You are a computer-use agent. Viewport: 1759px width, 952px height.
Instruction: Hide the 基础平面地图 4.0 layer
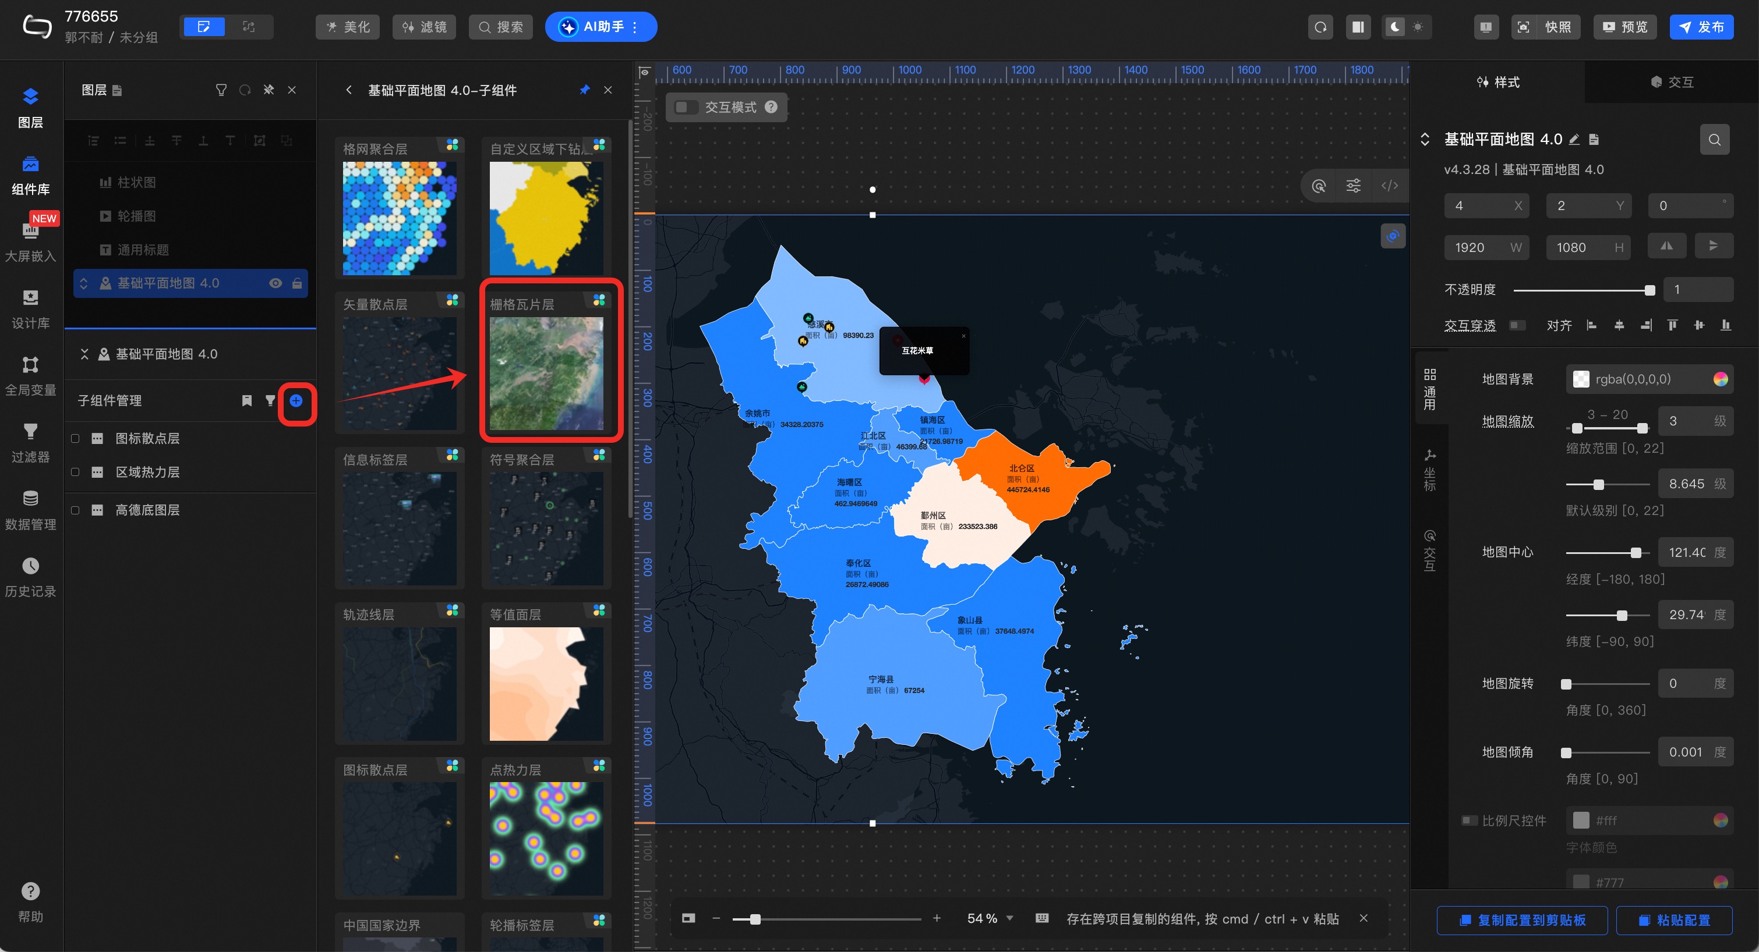click(x=275, y=283)
